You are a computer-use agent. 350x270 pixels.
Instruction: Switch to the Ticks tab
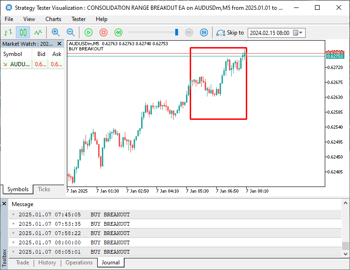(44, 189)
